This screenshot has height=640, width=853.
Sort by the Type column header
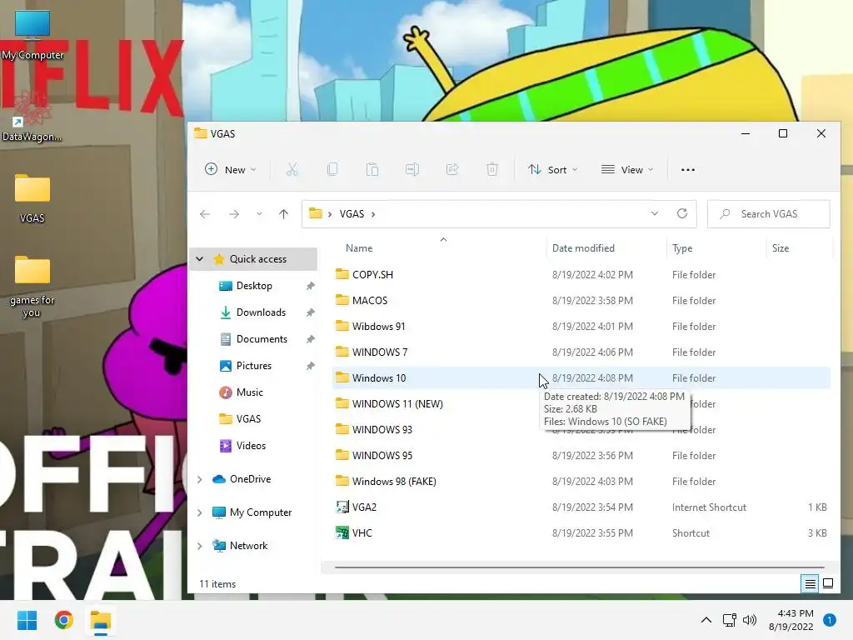click(x=682, y=248)
